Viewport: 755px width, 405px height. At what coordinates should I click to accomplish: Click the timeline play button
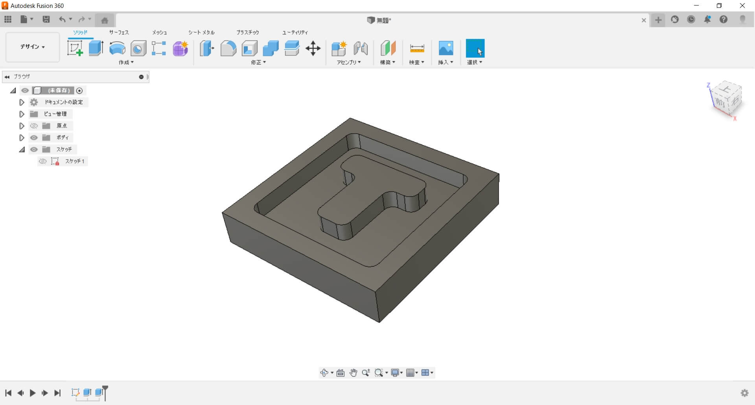click(33, 393)
